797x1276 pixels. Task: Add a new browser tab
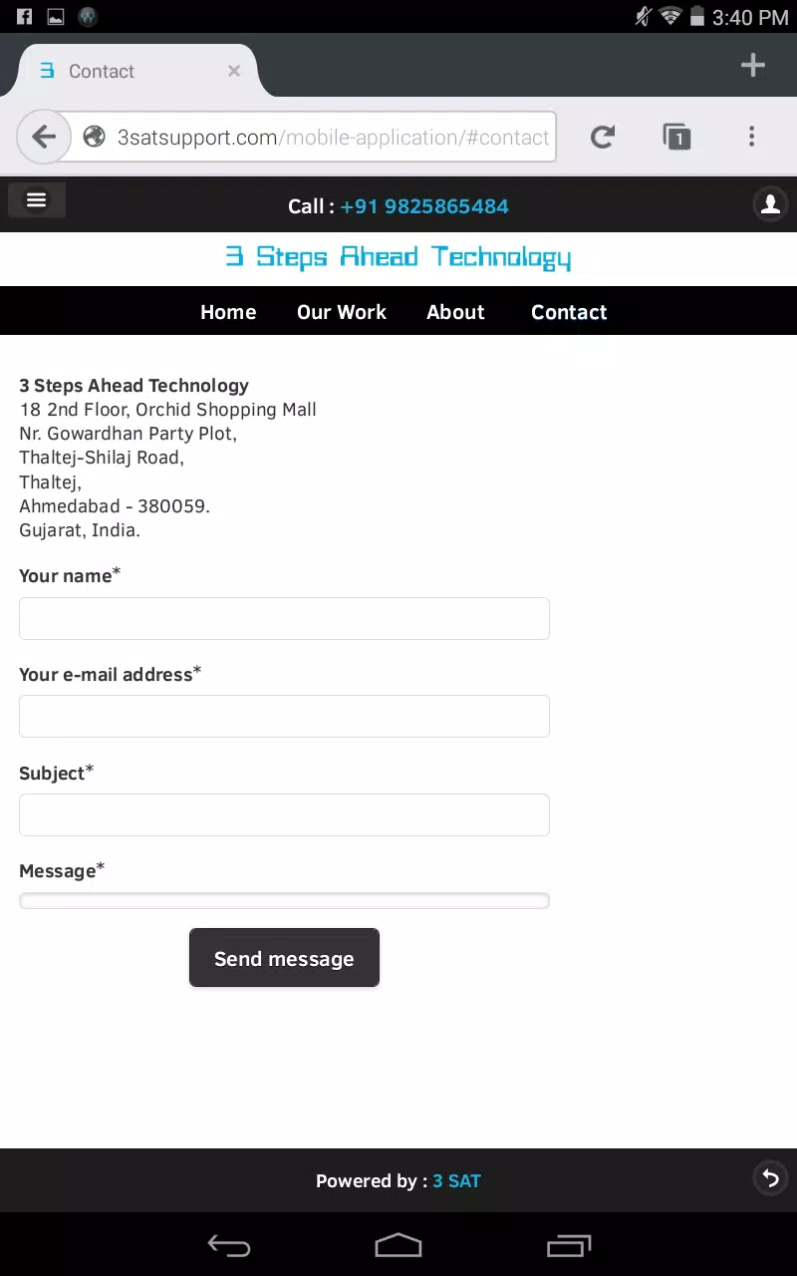pos(753,66)
